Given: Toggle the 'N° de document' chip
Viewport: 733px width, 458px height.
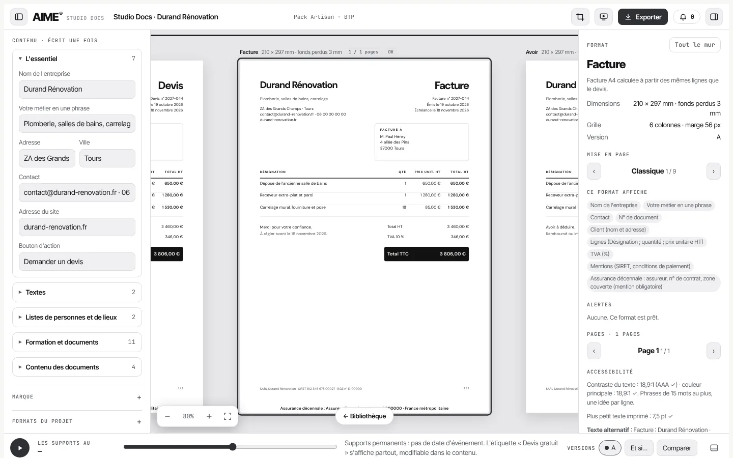Looking at the screenshot, I should (x=638, y=217).
